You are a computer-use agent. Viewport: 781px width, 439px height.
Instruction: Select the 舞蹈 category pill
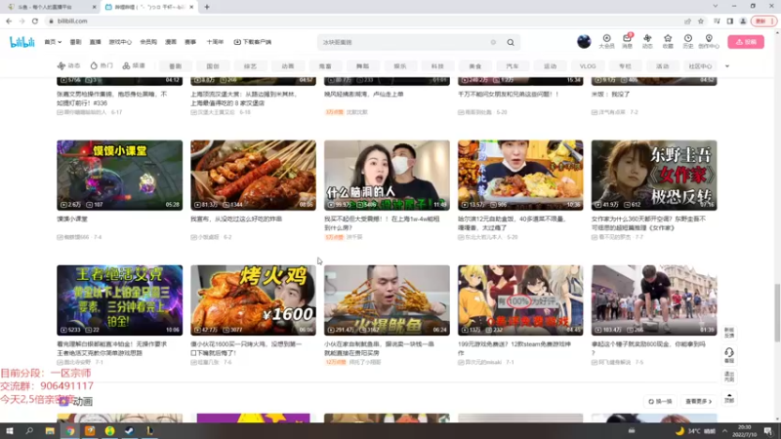pyautogui.click(x=362, y=66)
